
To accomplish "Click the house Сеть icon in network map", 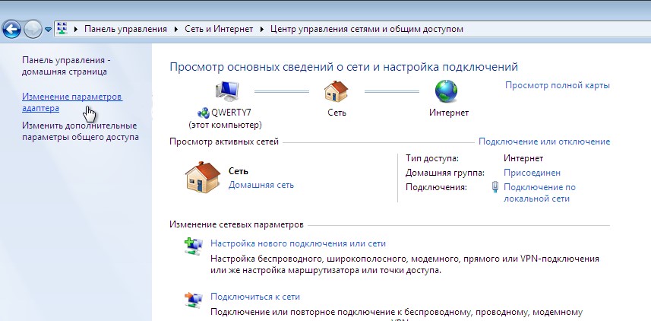I will pyautogui.click(x=337, y=91).
